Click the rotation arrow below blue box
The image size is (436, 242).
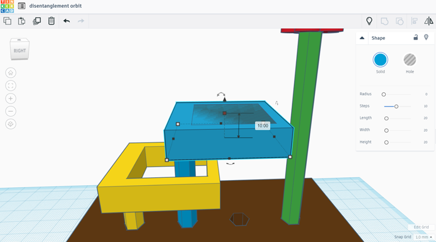pyautogui.click(x=230, y=164)
